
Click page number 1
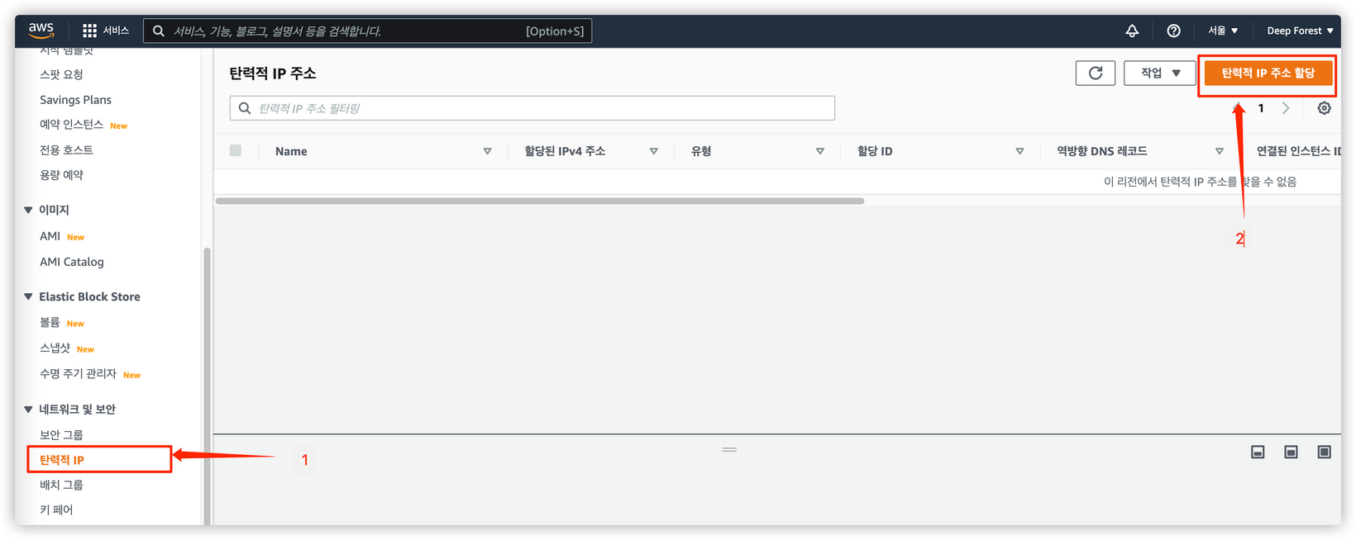(x=1261, y=108)
